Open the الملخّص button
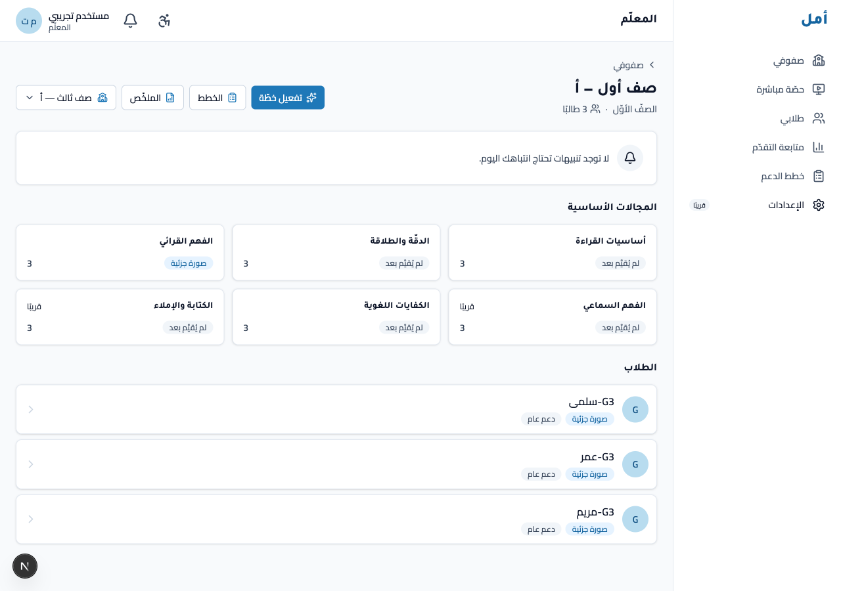 tap(152, 97)
